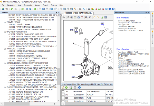This screenshot has width=154, height=106.
Task: Collapse the Book Information section
Action: pos(145,18)
